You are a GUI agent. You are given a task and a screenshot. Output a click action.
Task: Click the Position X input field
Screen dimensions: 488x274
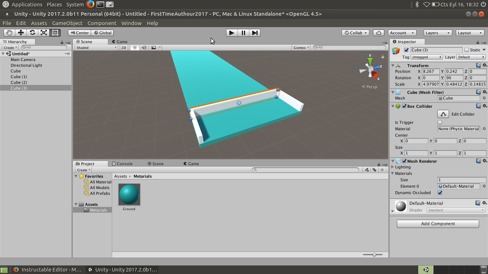(x=431, y=71)
